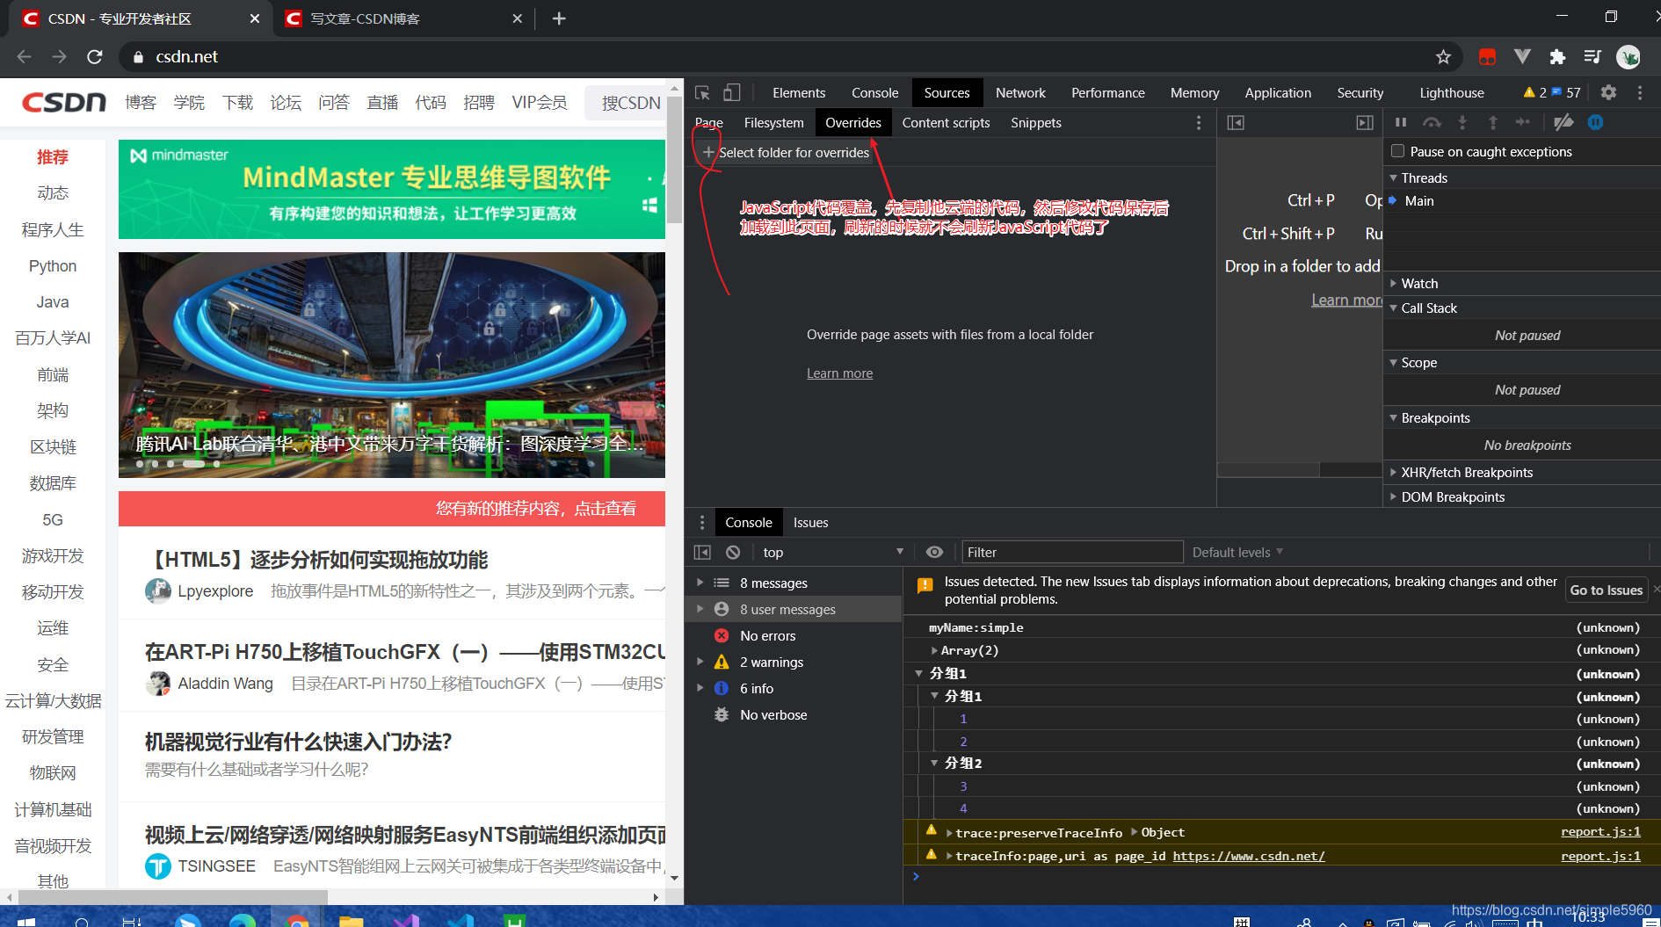Click the Step debugger icon
The height and width of the screenshot is (927, 1661).
point(1522,122)
